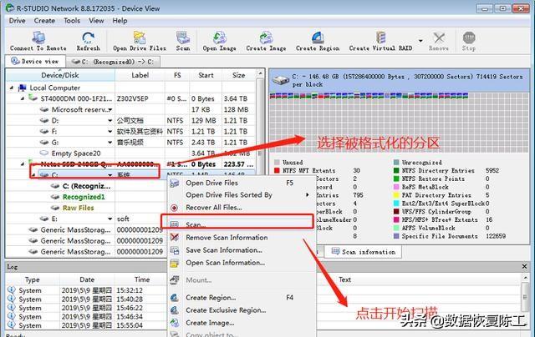The image size is (535, 337).
Task: Open the Tools menu
Action: tap(72, 20)
